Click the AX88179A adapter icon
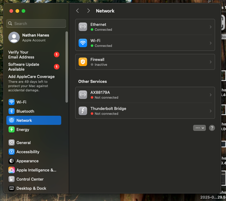The height and width of the screenshot is (201, 226). point(83,95)
